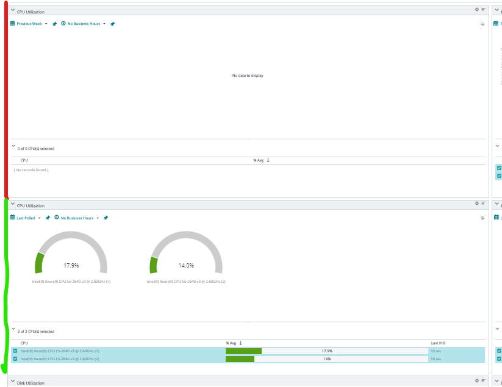Pin No Business Hours in the Previous Week panel
The height and width of the screenshot is (387, 502).
coord(112,24)
